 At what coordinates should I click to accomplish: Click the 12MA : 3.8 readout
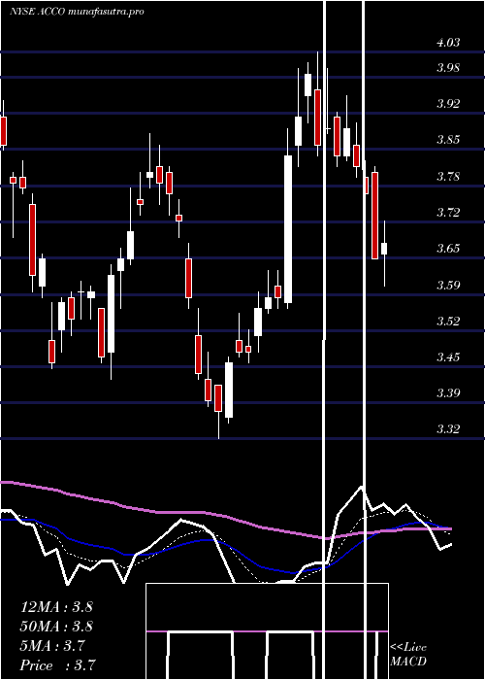pos(56,607)
